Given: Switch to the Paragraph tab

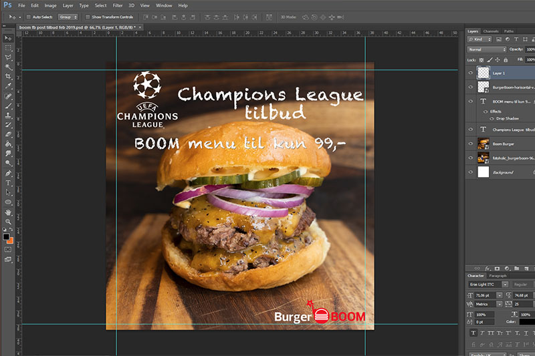Looking at the screenshot, I should pyautogui.click(x=498, y=276).
